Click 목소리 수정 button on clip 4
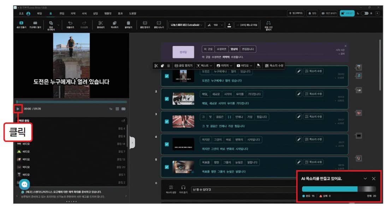The height and width of the screenshot is (210, 386). (x=313, y=139)
